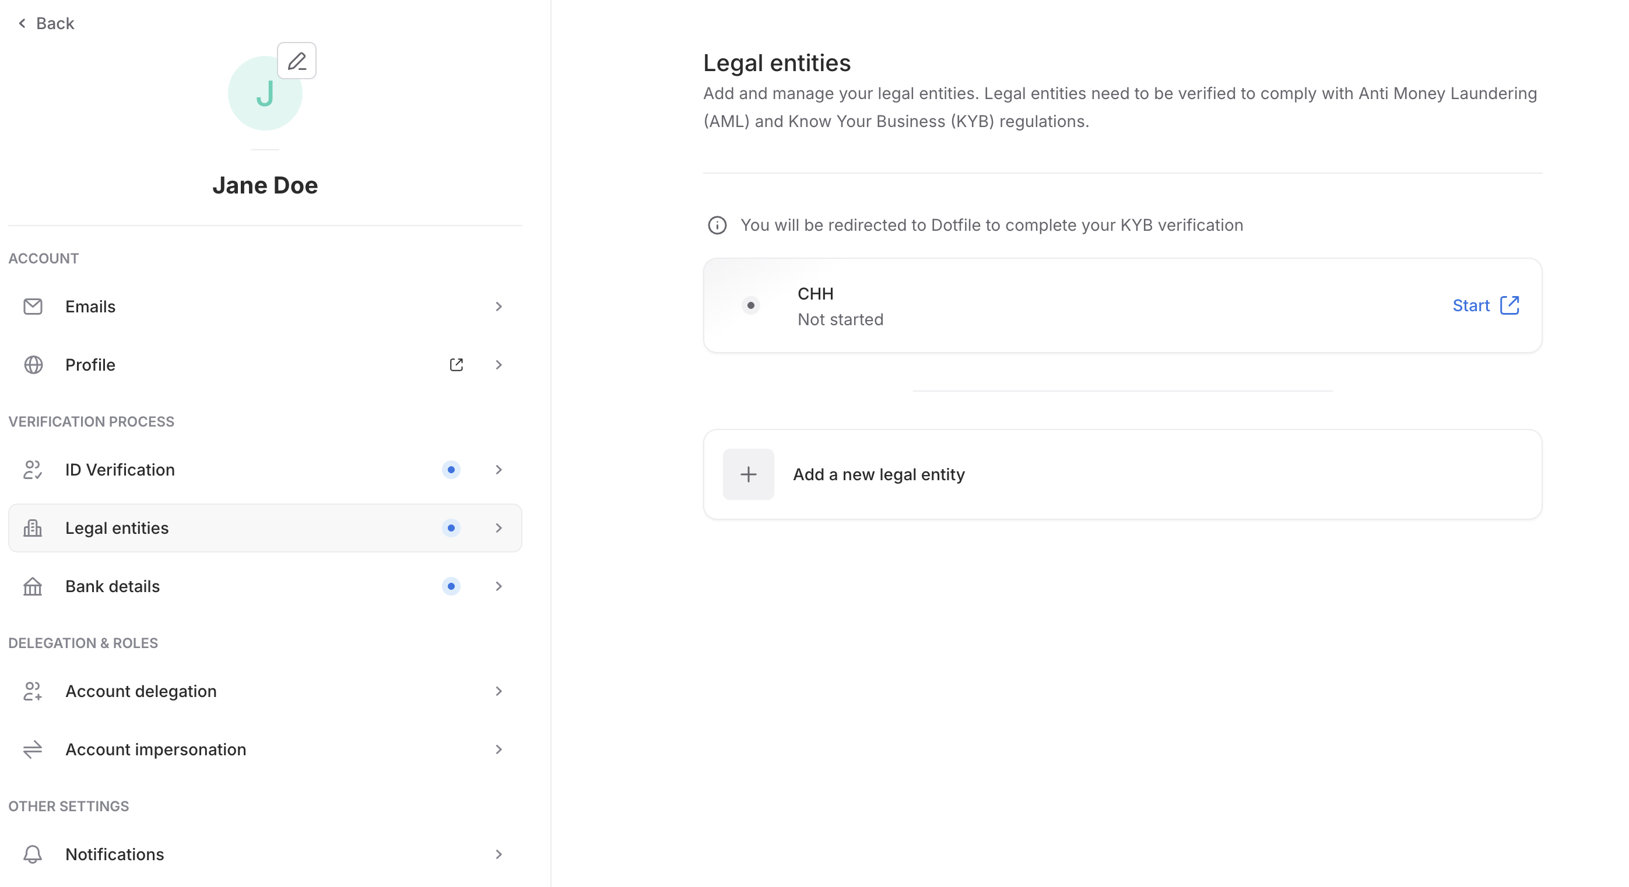Viewport: 1629px width, 887px height.
Task: Expand the Account delegation chevron
Action: pyautogui.click(x=498, y=691)
